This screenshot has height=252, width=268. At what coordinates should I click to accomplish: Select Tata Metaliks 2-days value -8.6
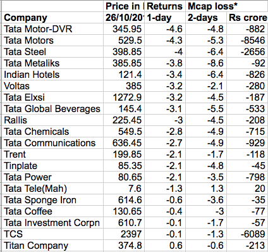206,63
